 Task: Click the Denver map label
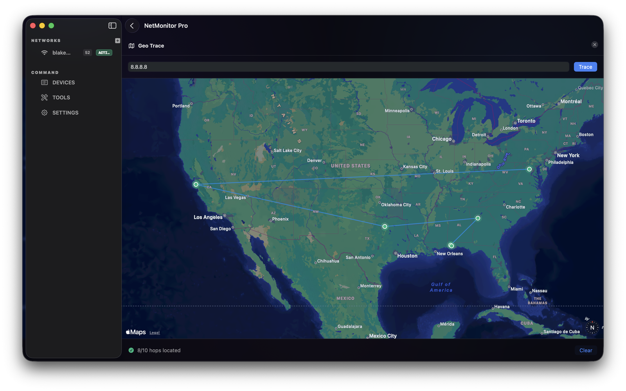[x=315, y=161]
